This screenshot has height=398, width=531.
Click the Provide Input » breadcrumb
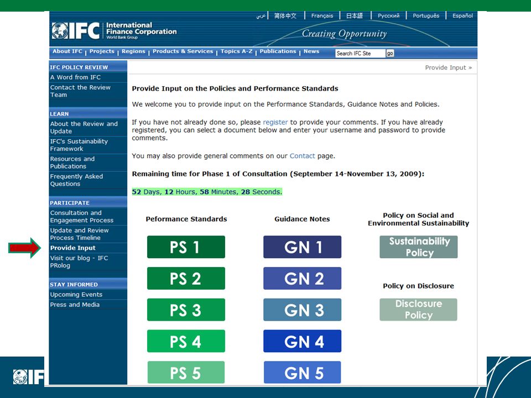click(449, 67)
